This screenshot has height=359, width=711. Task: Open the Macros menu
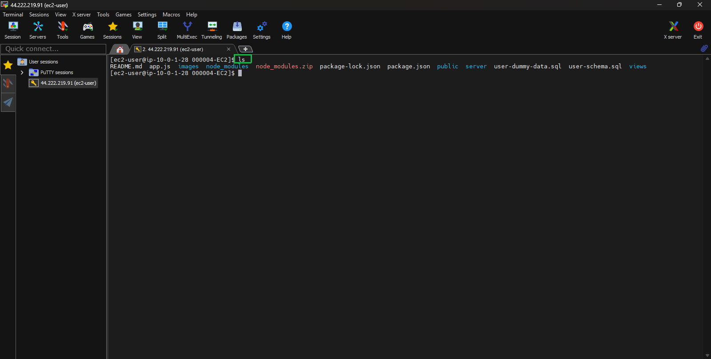[x=171, y=15]
